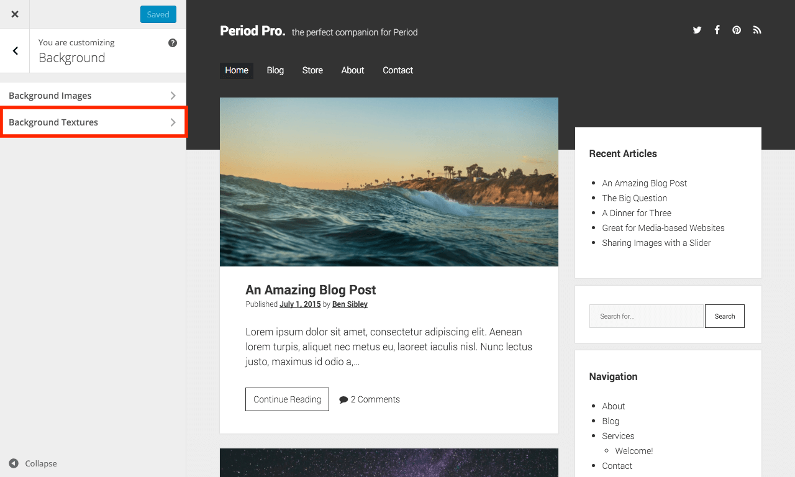Open the Pinterest social icon
This screenshot has height=477, width=795.
point(737,30)
